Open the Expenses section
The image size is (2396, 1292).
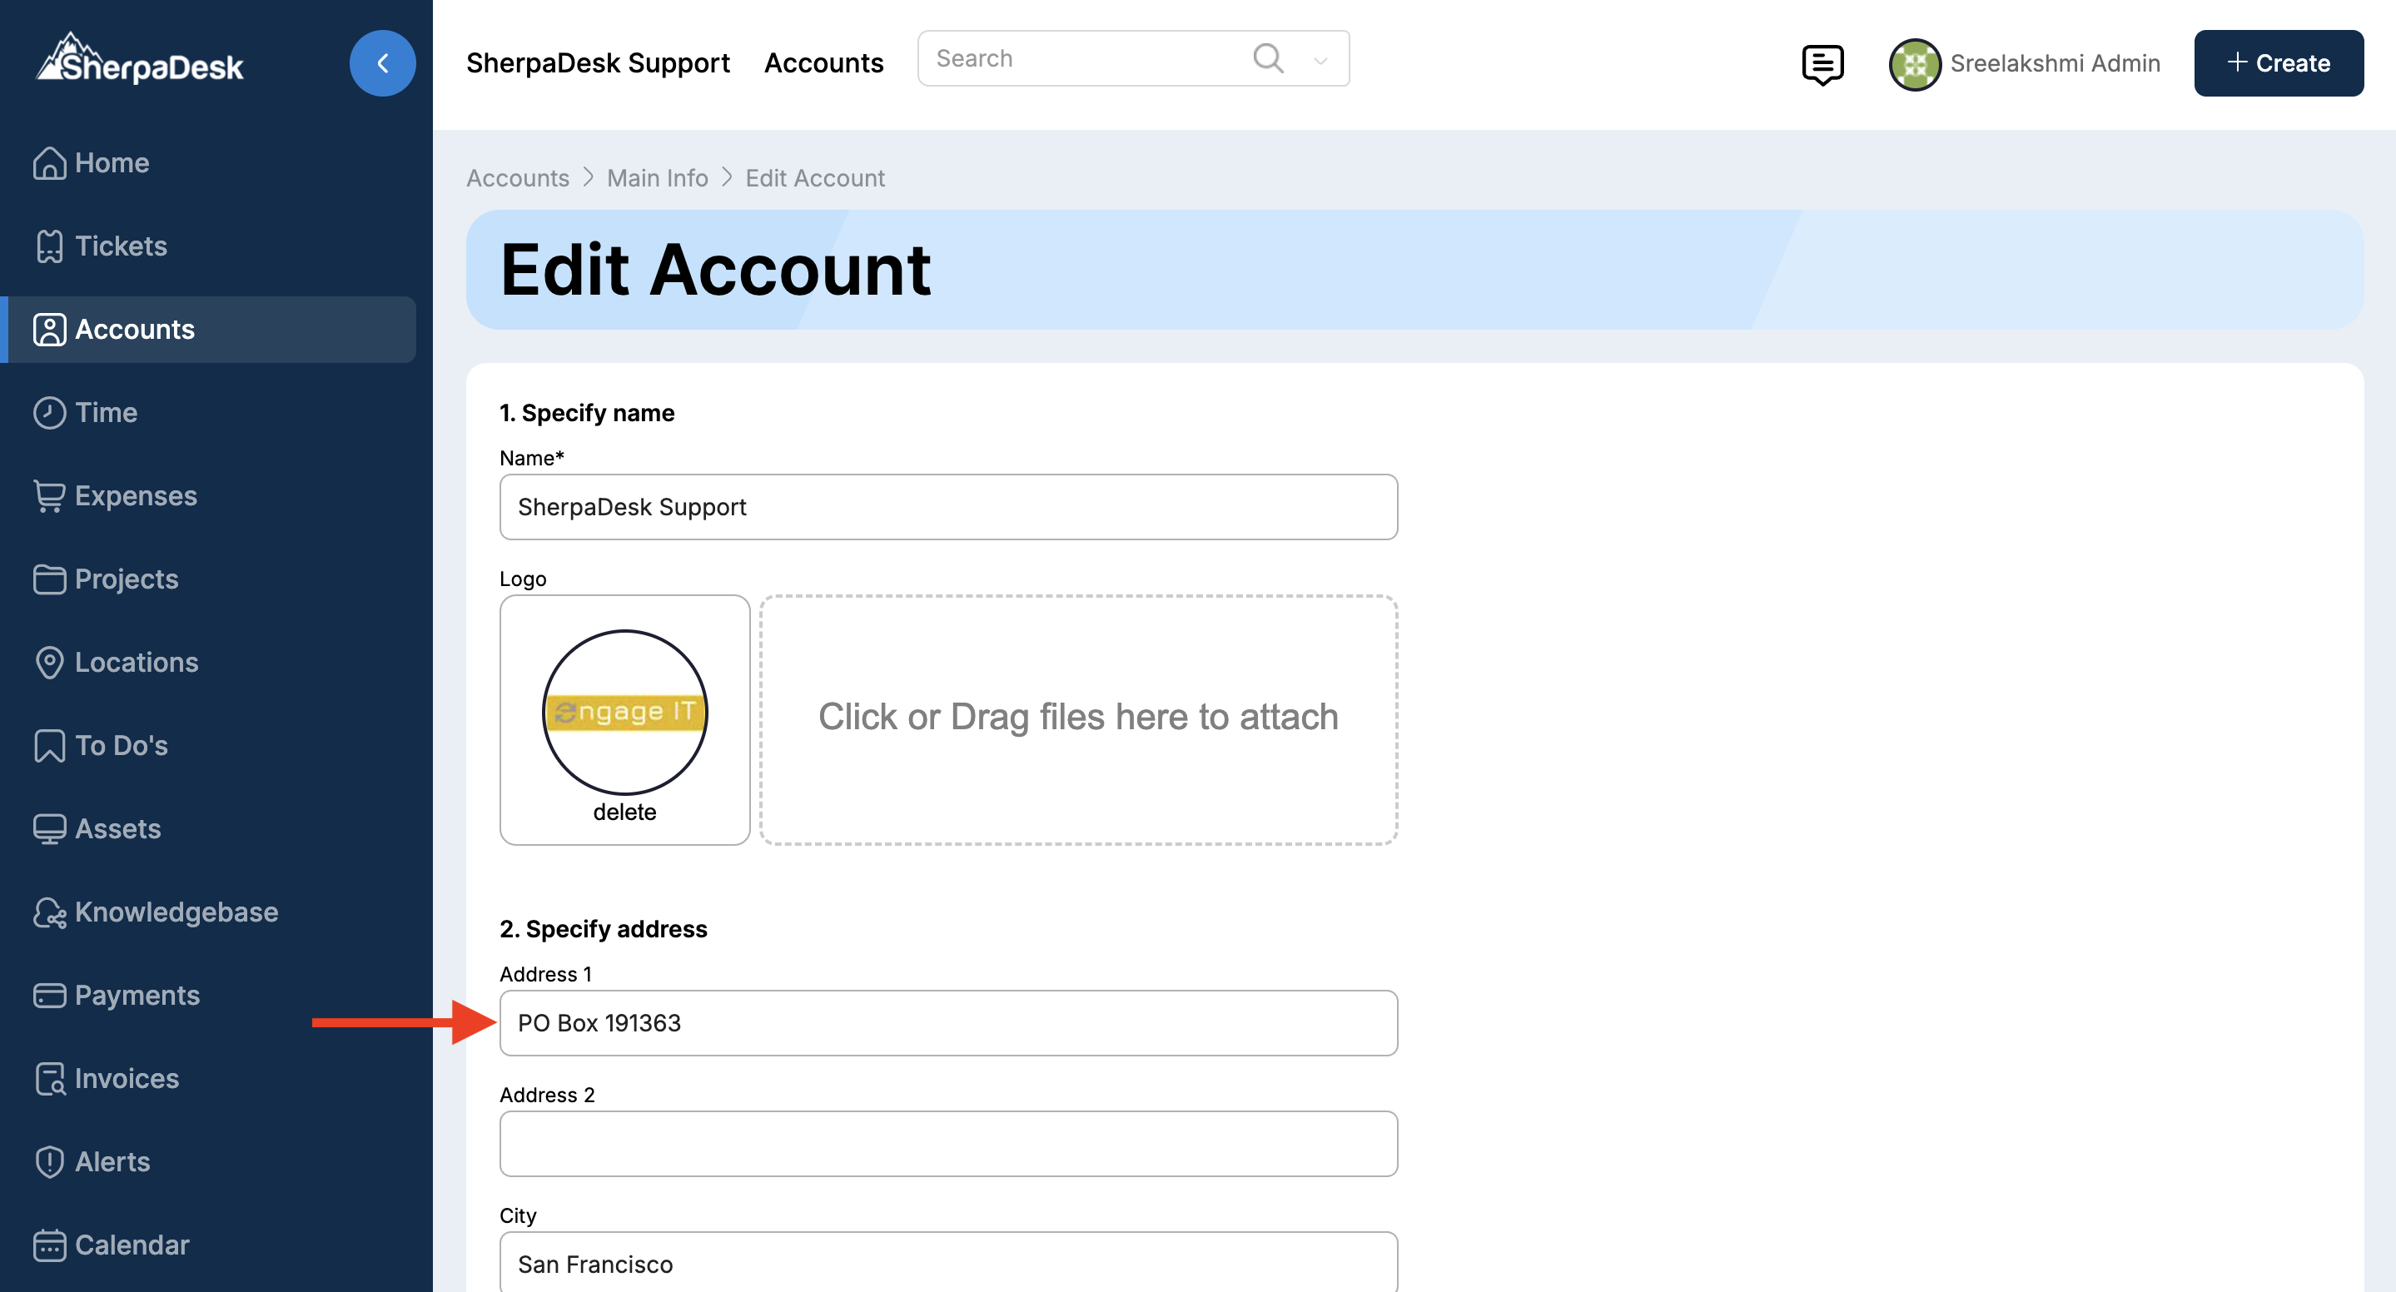click(135, 496)
